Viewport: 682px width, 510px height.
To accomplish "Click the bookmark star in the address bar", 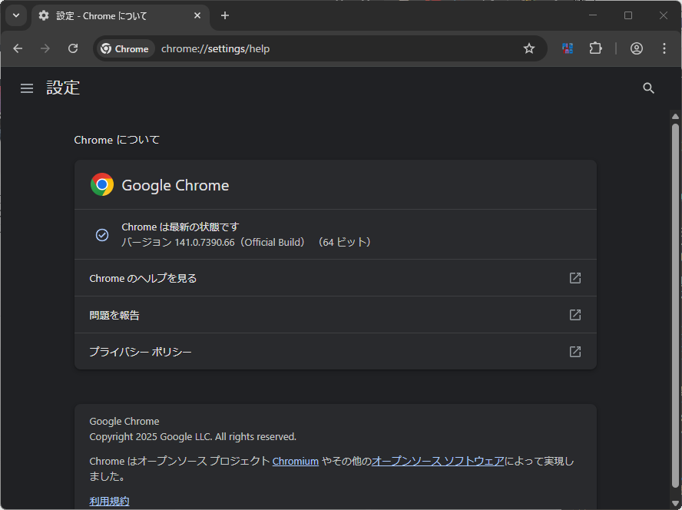I will click(528, 48).
